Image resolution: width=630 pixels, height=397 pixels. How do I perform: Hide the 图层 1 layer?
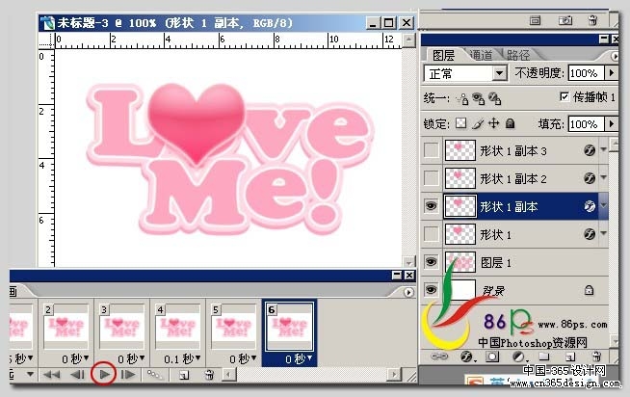coord(432,262)
